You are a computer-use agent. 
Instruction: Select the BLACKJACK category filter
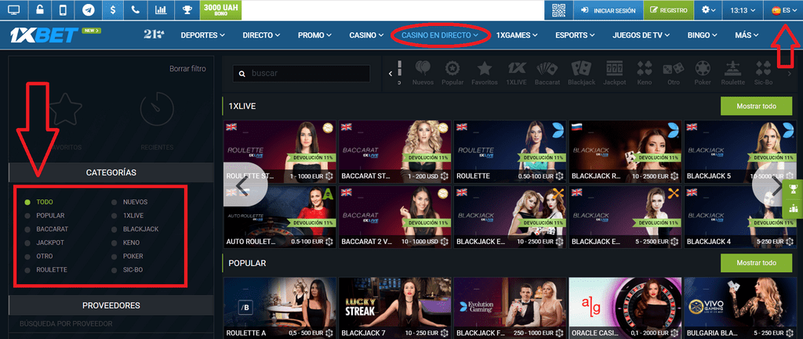[140, 229]
